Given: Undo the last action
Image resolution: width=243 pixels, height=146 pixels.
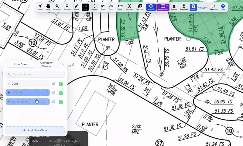Looking at the screenshot, I should click(103, 7).
